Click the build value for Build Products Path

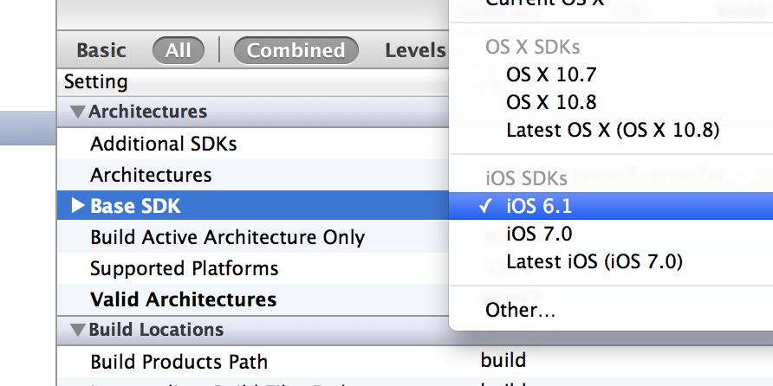(503, 360)
